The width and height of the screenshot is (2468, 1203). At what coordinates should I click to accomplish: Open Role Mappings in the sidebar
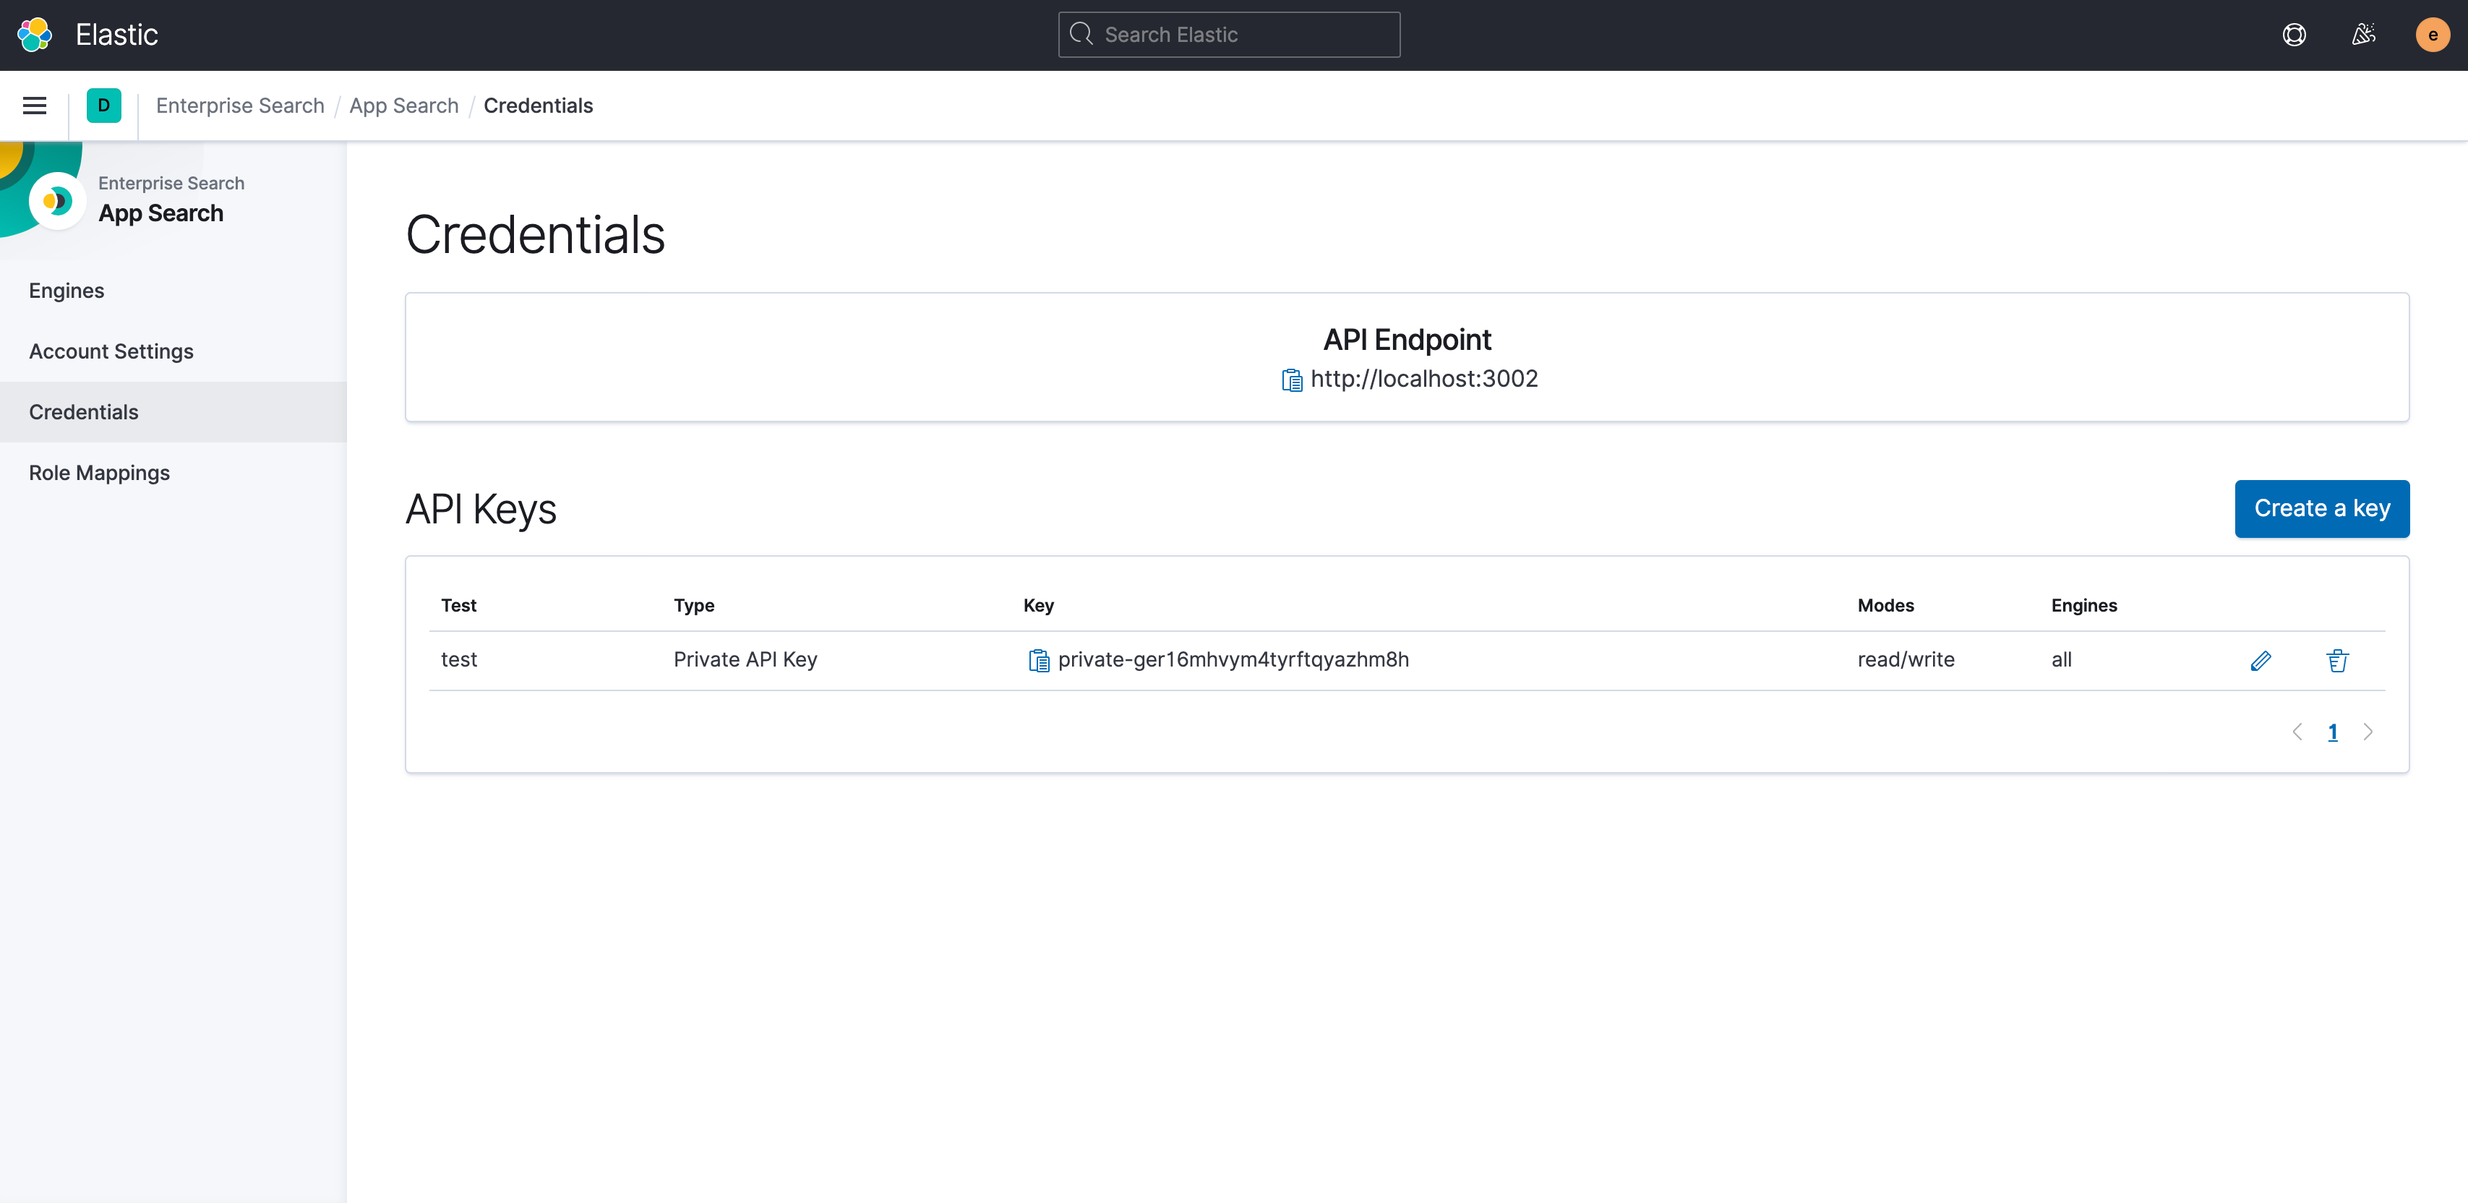pos(99,473)
